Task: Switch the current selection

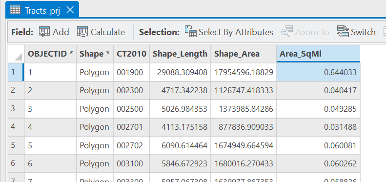Action: click(356, 32)
